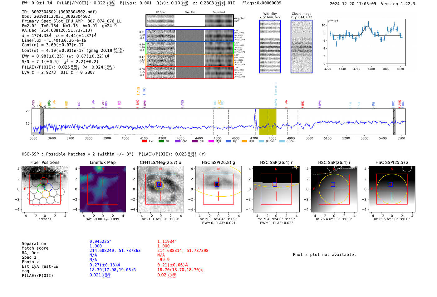This screenshot has width=437, height=297.
Task: Select the CIV purple legend swatch
Action: click(x=178, y=141)
